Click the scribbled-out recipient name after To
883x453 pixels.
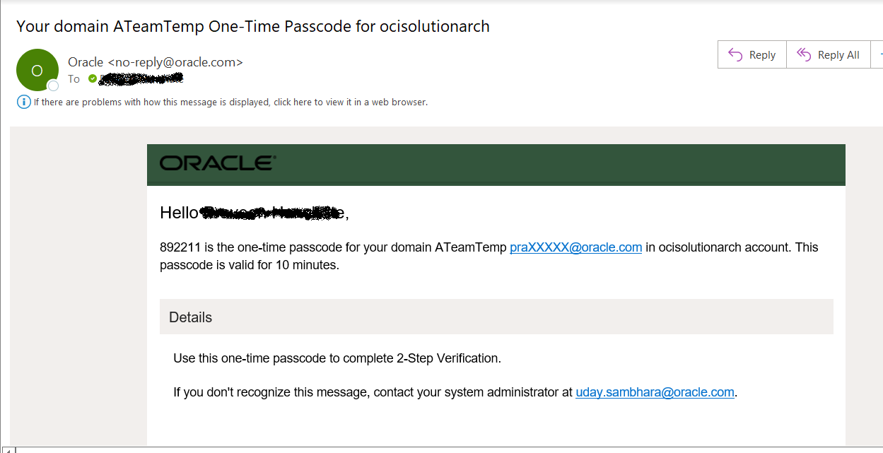coord(141,79)
